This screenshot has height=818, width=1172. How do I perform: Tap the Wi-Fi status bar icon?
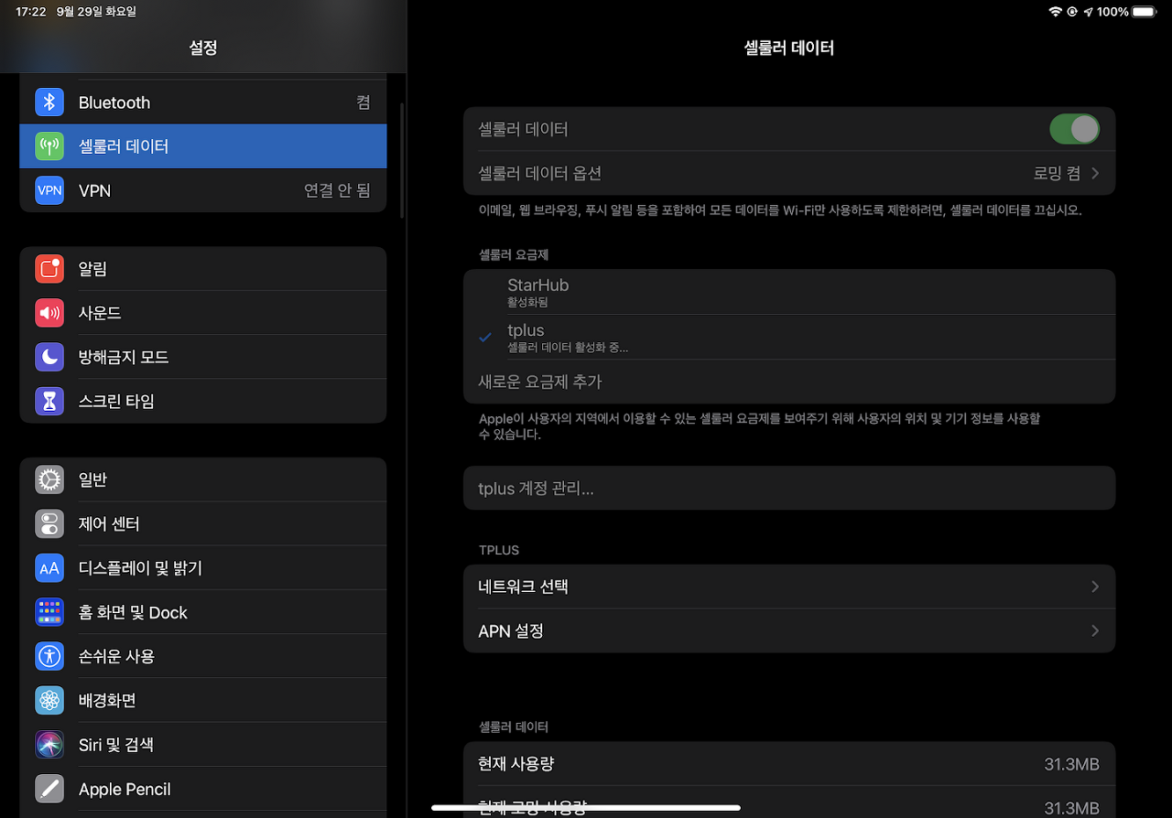tap(1056, 12)
